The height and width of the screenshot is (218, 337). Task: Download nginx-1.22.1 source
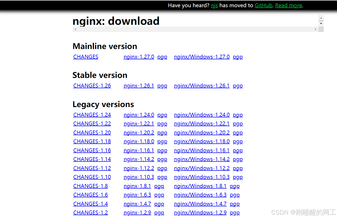point(139,124)
